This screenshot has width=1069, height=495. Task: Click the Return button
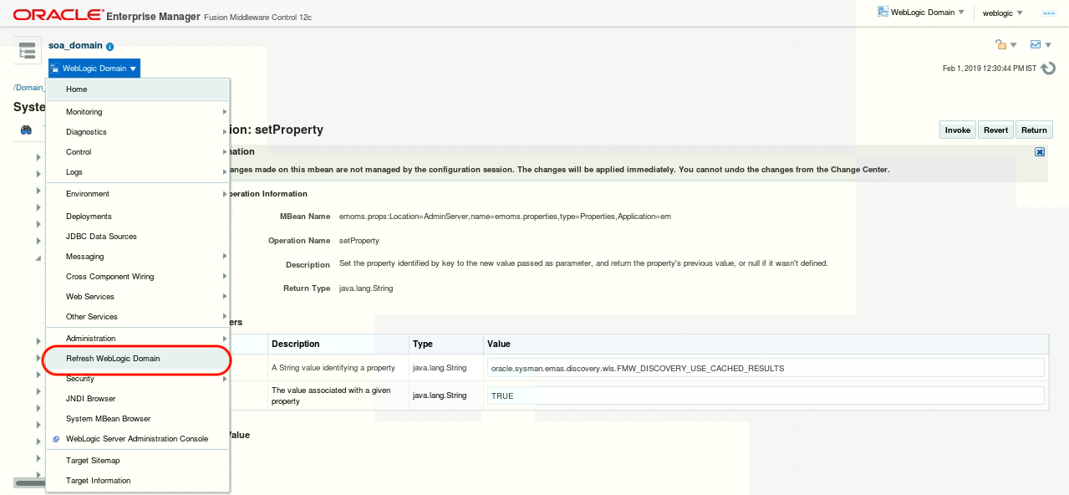click(x=1034, y=130)
